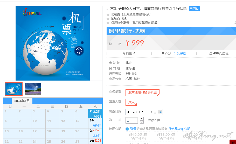Viewport: 236px width, 144px height.
Task: Pick May 28 in the calendar (¥2299)
Action: [95, 141]
